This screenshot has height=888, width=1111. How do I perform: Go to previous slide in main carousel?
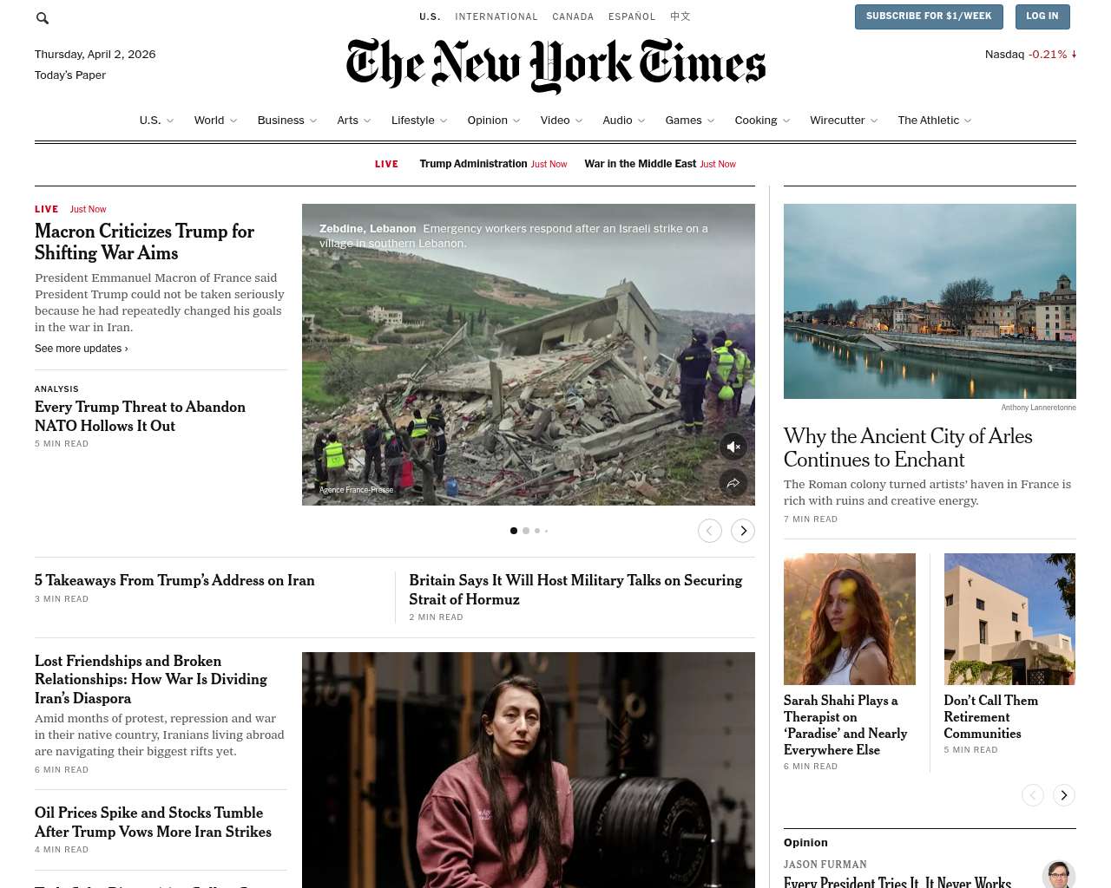[710, 531]
